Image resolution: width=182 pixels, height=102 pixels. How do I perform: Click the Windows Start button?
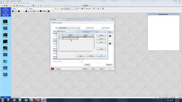[x=3, y=100]
